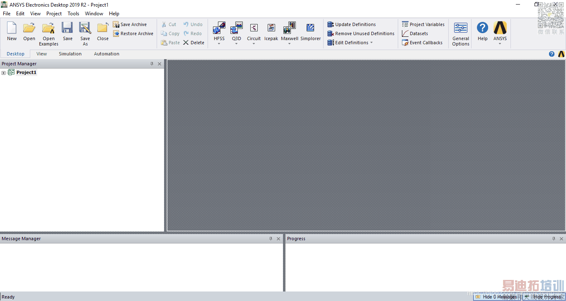The image size is (566, 301).
Task: Click the small ANSYS logo beside ribbon tabs
Action: click(x=561, y=54)
